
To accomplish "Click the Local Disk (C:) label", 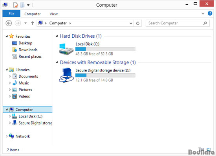I will 88,44.
